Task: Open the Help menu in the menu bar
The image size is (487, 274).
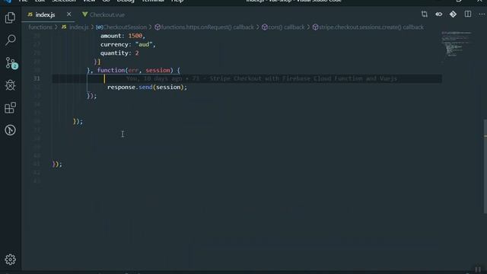Action: [x=177, y=2]
